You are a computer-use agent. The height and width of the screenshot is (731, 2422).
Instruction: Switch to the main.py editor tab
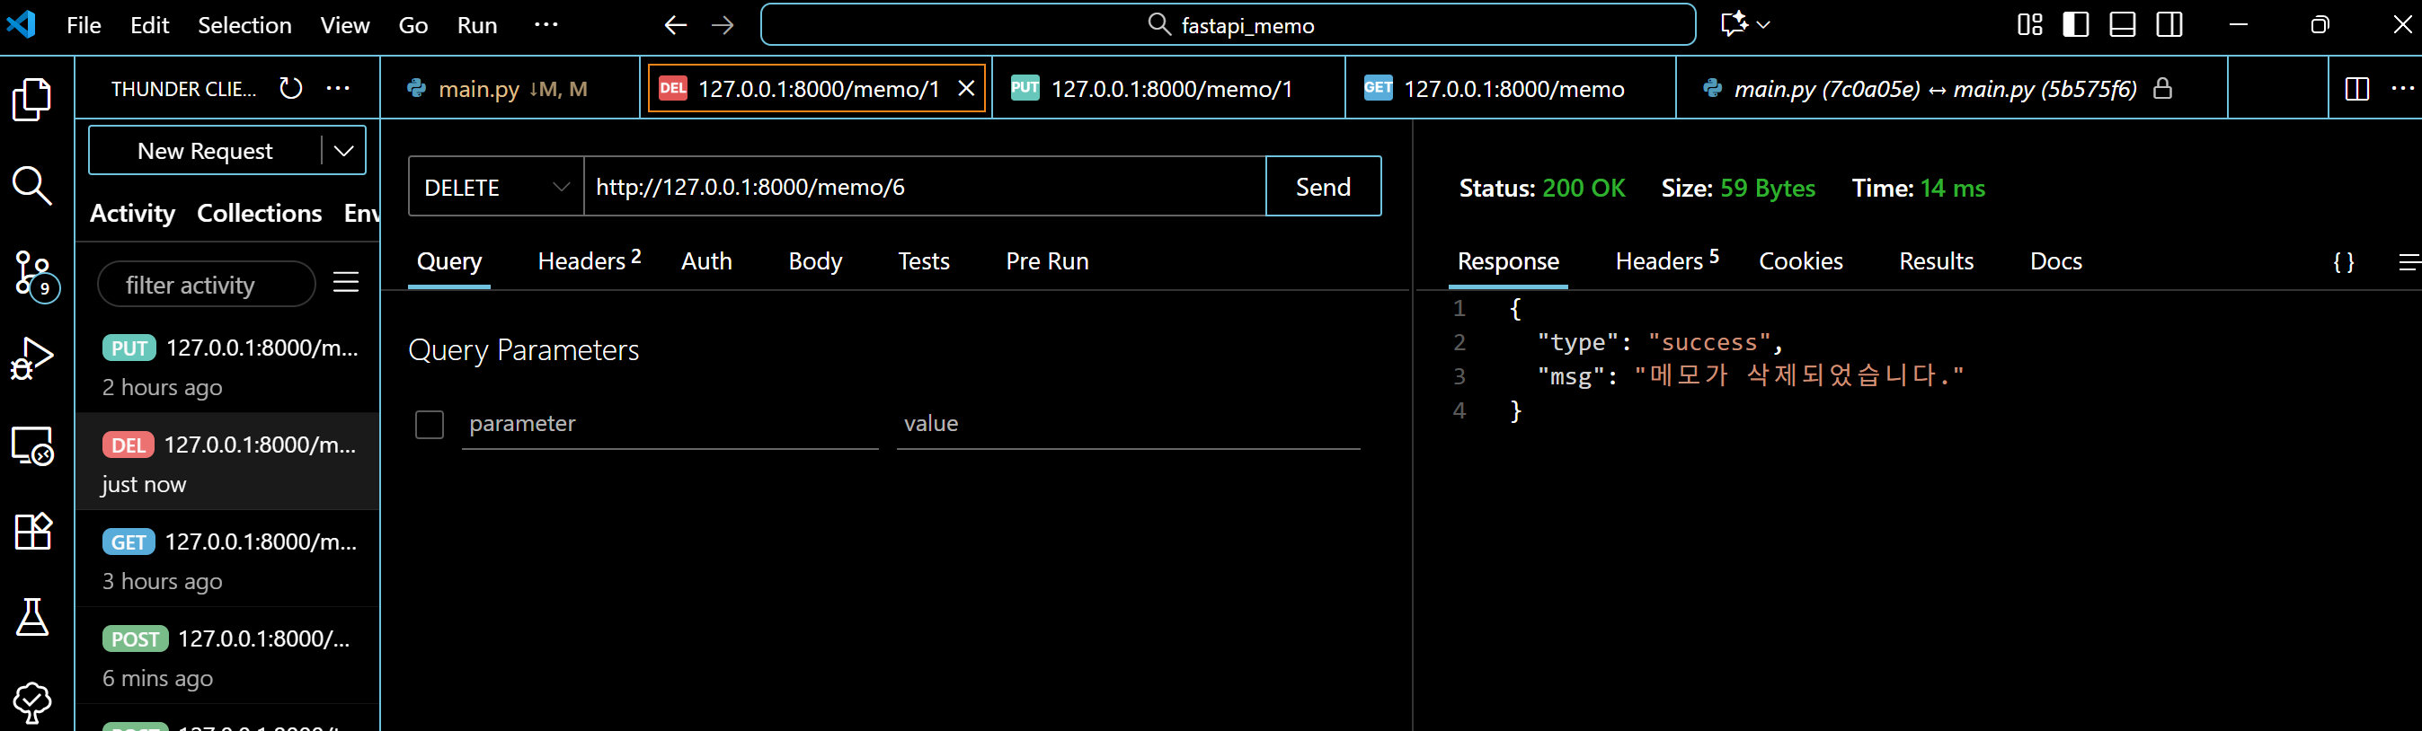click(x=510, y=88)
